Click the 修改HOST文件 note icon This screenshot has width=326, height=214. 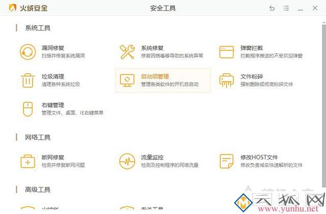(226, 161)
